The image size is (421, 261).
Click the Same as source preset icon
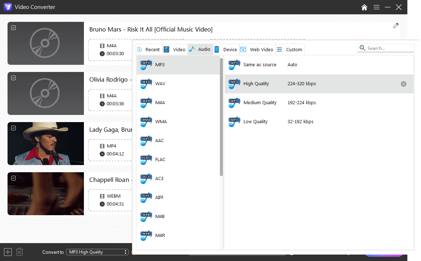point(234,65)
